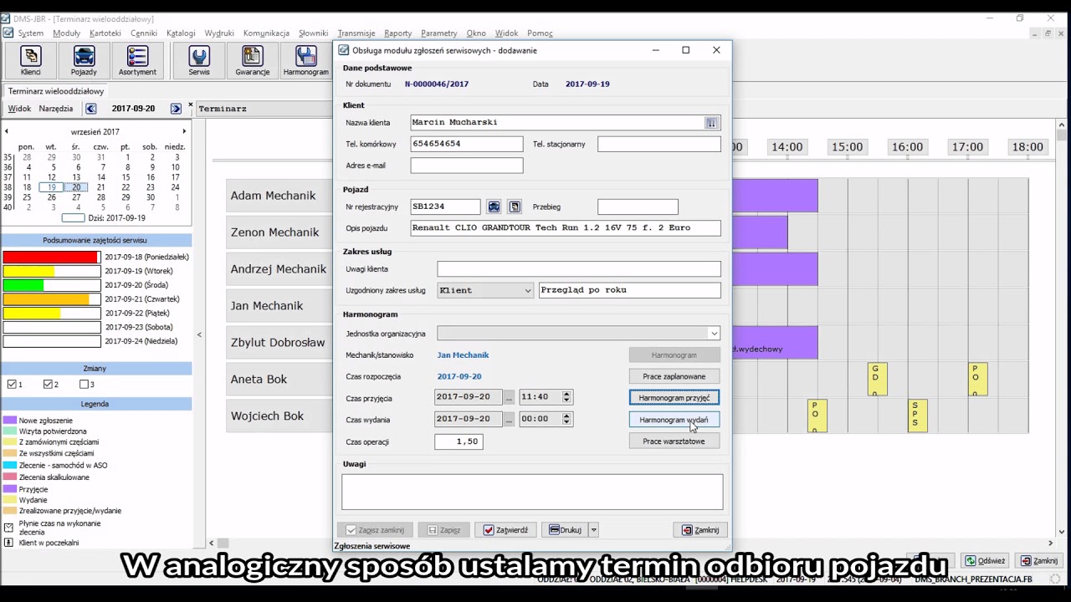This screenshot has width=1071, height=602.
Task: Open the Kartoteki menu
Action: 105,33
